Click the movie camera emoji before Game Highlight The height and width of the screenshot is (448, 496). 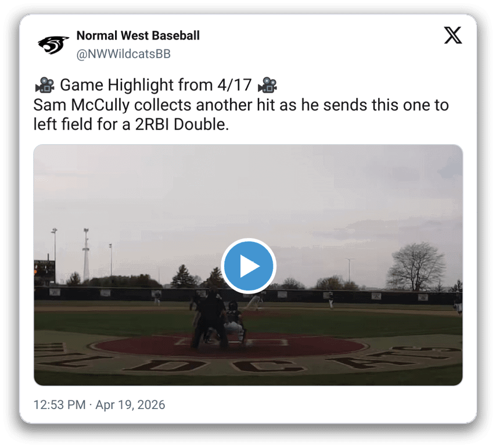(45, 85)
